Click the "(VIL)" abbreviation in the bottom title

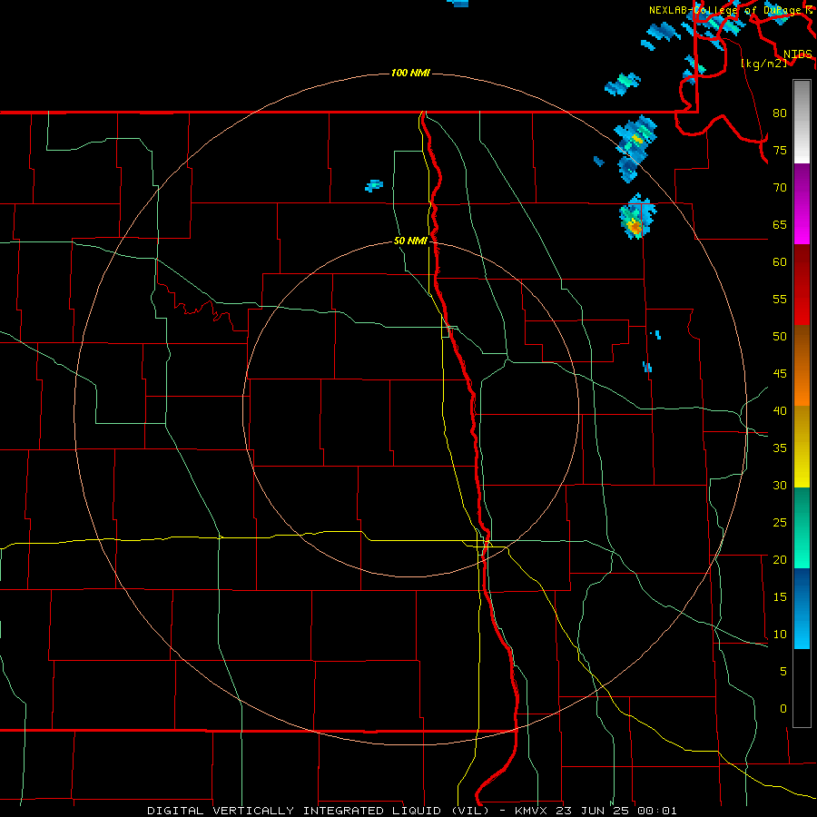pyautogui.click(x=470, y=811)
